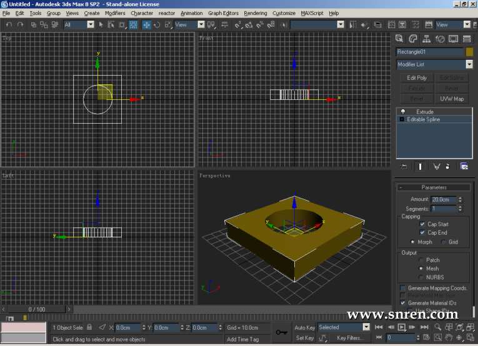This screenshot has height=346, width=478.
Task: Switch to the Display command panel
Action: (453, 39)
